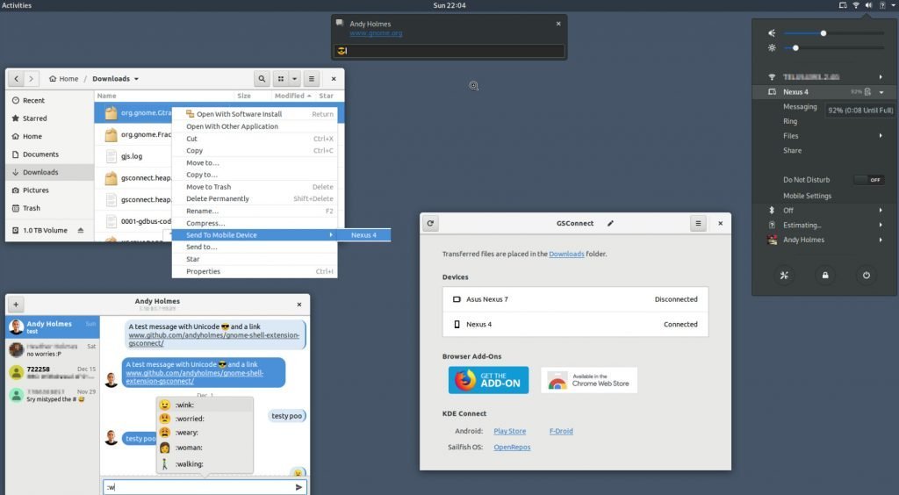The width and height of the screenshot is (899, 495).
Task: Eject the 1.0 TB Volume
Action: pyautogui.click(x=80, y=230)
